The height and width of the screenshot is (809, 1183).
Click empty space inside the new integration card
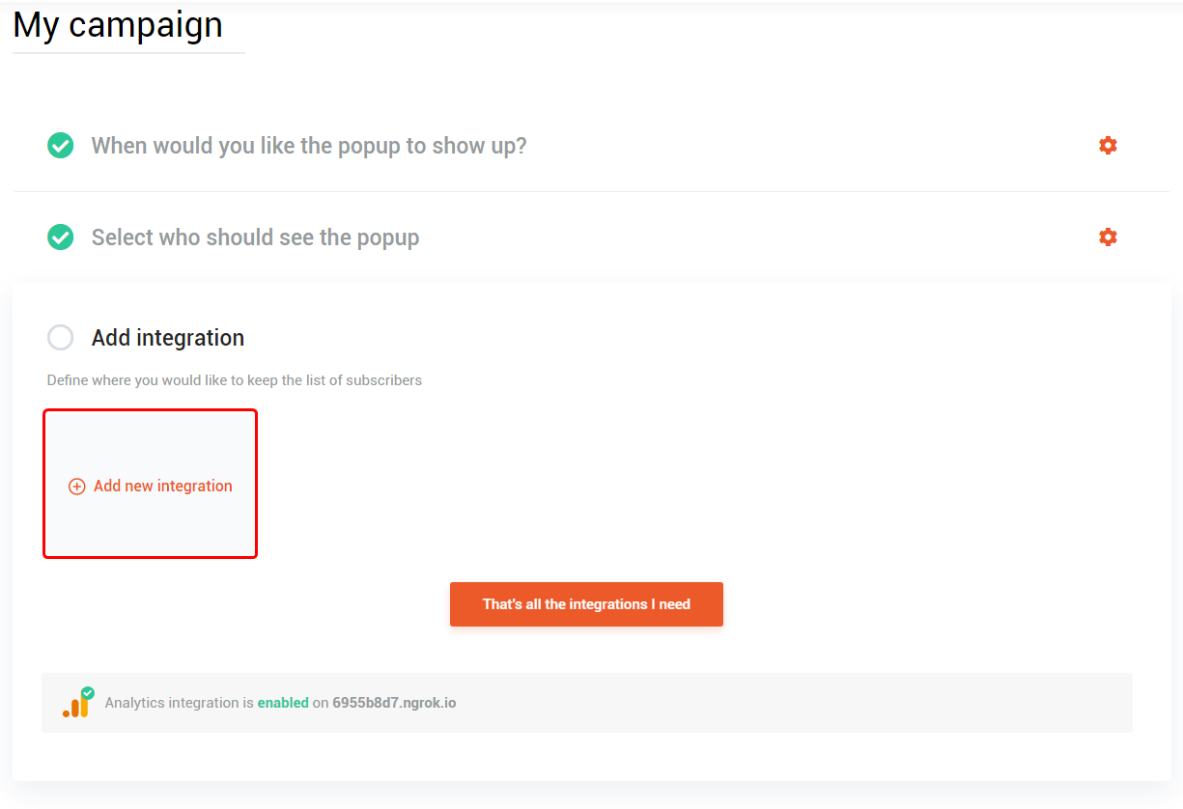click(x=150, y=439)
